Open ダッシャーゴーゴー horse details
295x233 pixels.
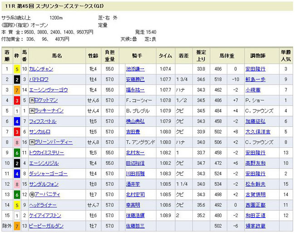(x=48, y=174)
